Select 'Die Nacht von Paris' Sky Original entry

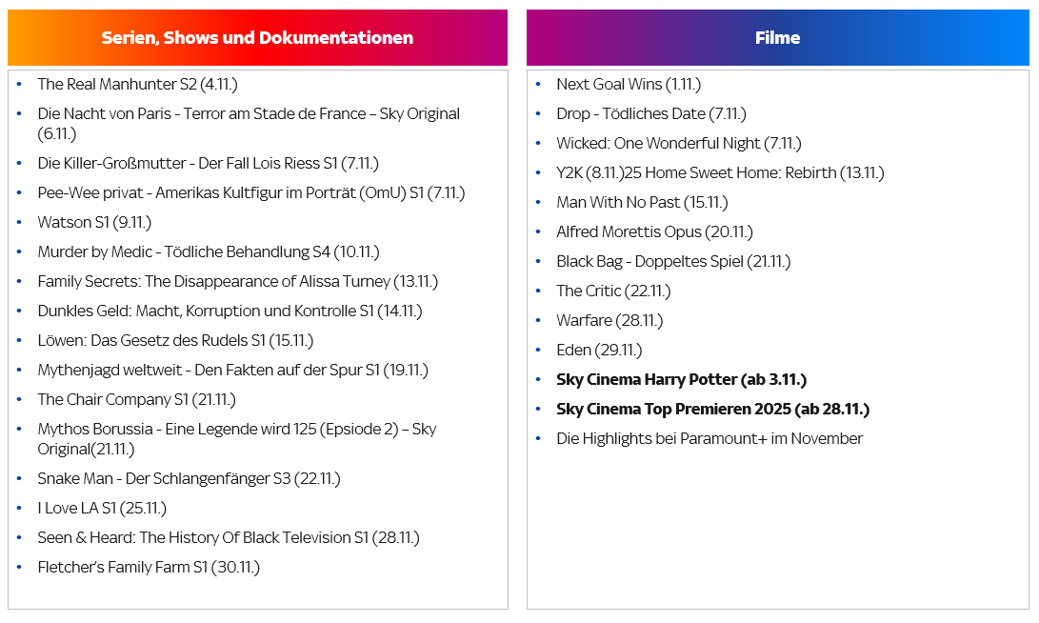[x=248, y=114]
